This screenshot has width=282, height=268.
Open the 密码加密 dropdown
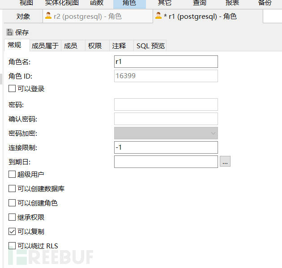pyautogui.click(x=166, y=133)
